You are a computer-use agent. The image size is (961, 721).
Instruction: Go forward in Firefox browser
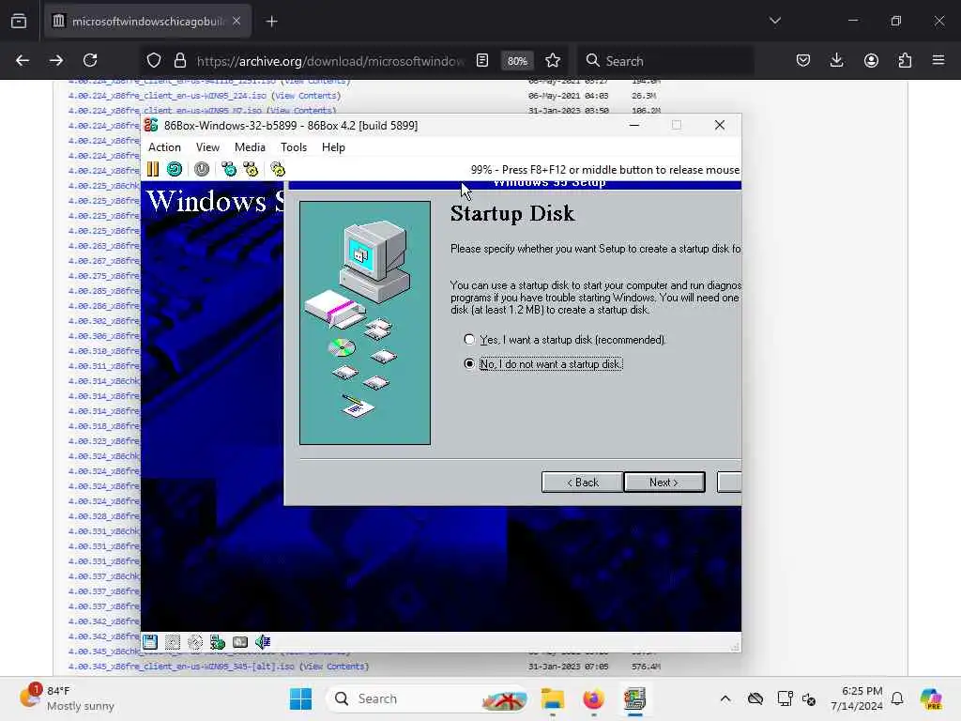55,61
